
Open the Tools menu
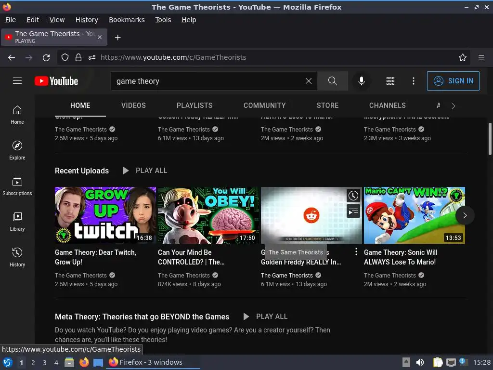(x=163, y=20)
